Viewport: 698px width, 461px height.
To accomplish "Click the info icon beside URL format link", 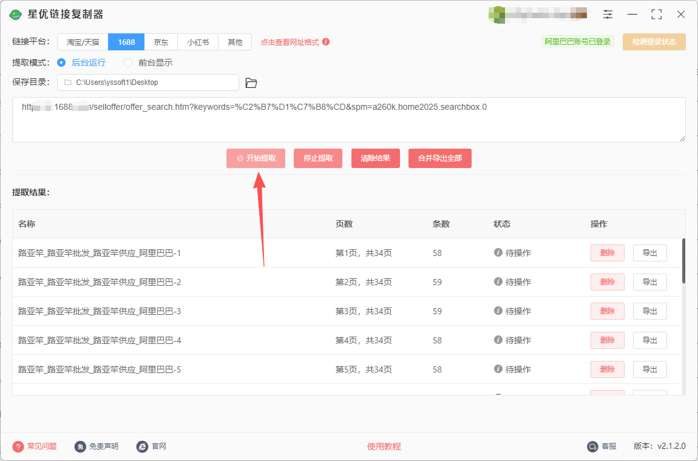I will (x=326, y=42).
